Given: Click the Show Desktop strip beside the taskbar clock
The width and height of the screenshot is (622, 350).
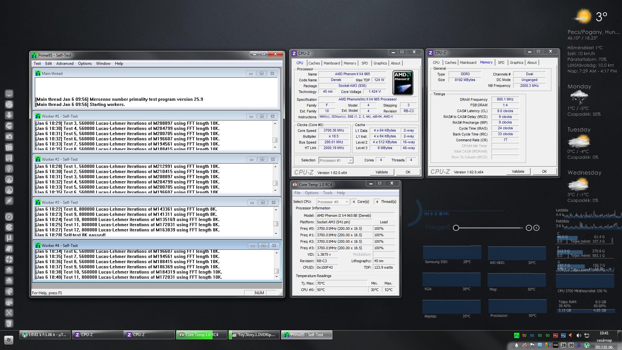Looking at the screenshot, I should (620, 340).
